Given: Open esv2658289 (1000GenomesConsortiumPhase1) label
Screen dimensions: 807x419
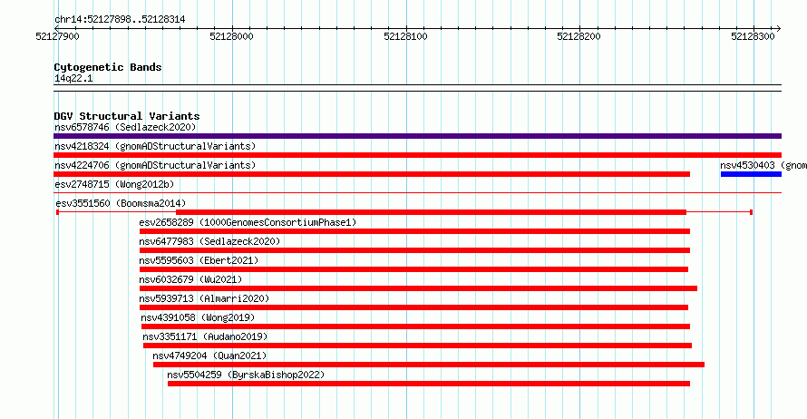Looking at the screenshot, I should 248,222.
